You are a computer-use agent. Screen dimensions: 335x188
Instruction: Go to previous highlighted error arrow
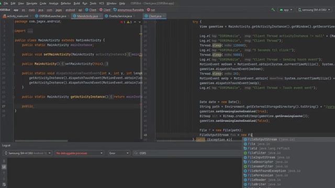click(x=135, y=22)
